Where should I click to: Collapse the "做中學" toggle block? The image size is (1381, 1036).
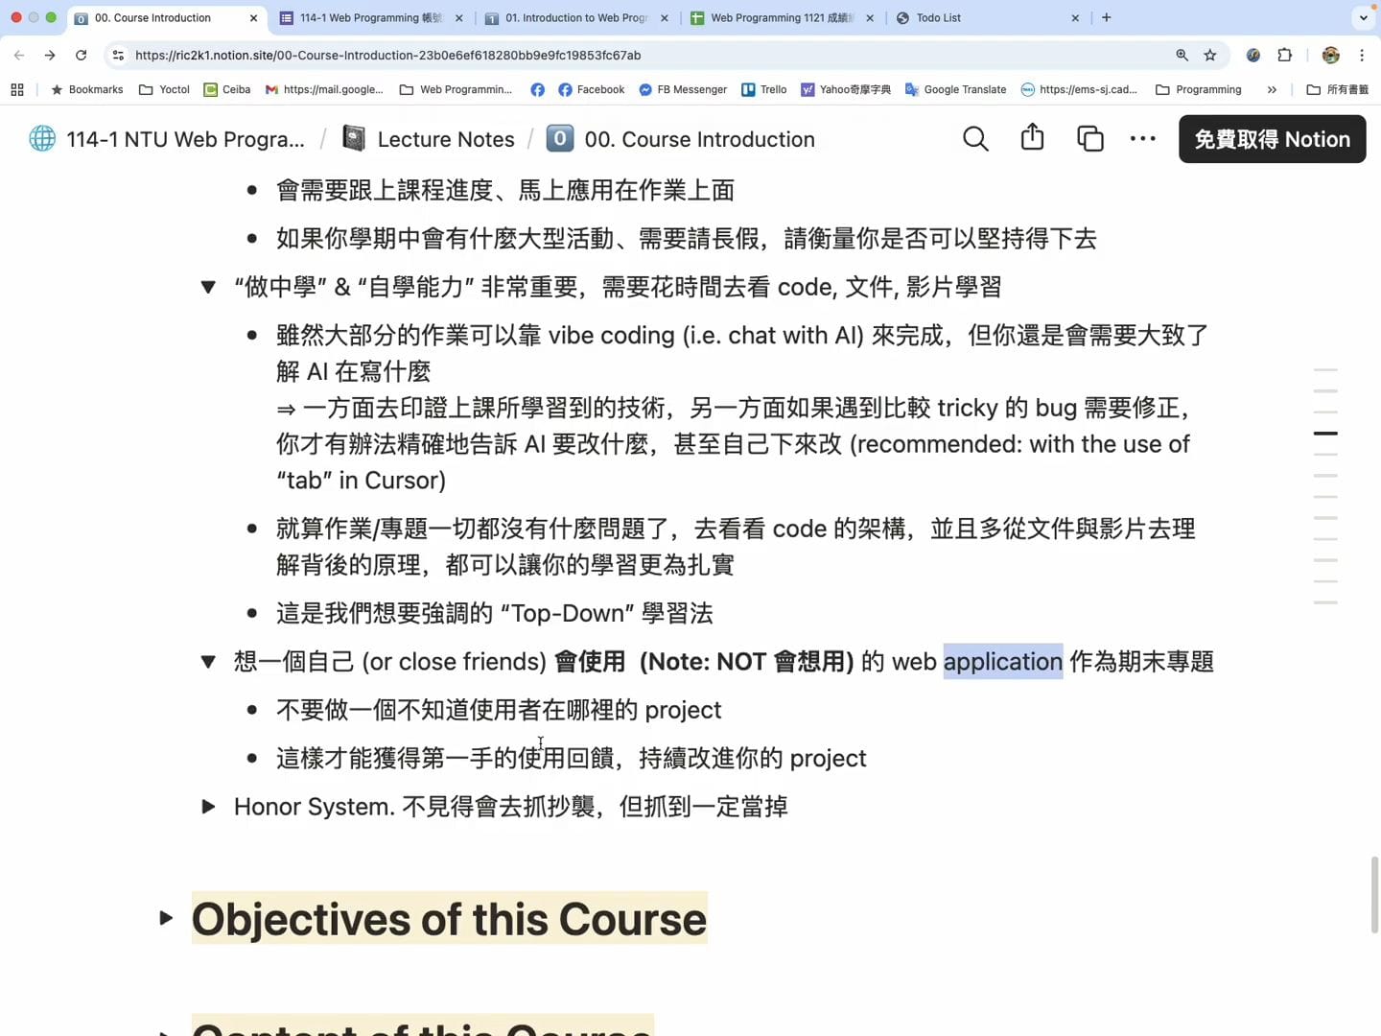pyautogui.click(x=208, y=287)
